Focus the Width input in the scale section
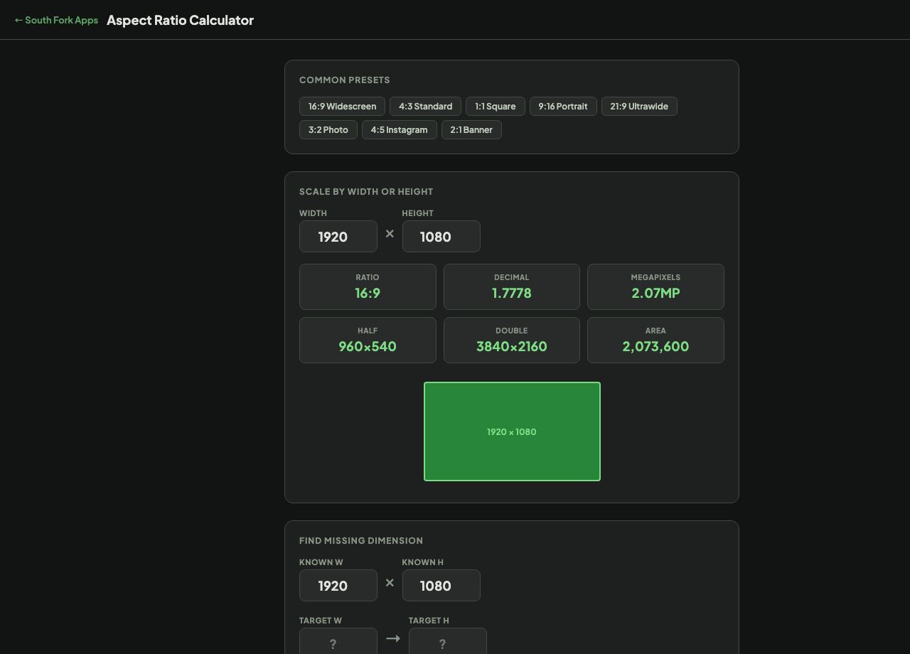This screenshot has height=654, width=910. tap(338, 236)
